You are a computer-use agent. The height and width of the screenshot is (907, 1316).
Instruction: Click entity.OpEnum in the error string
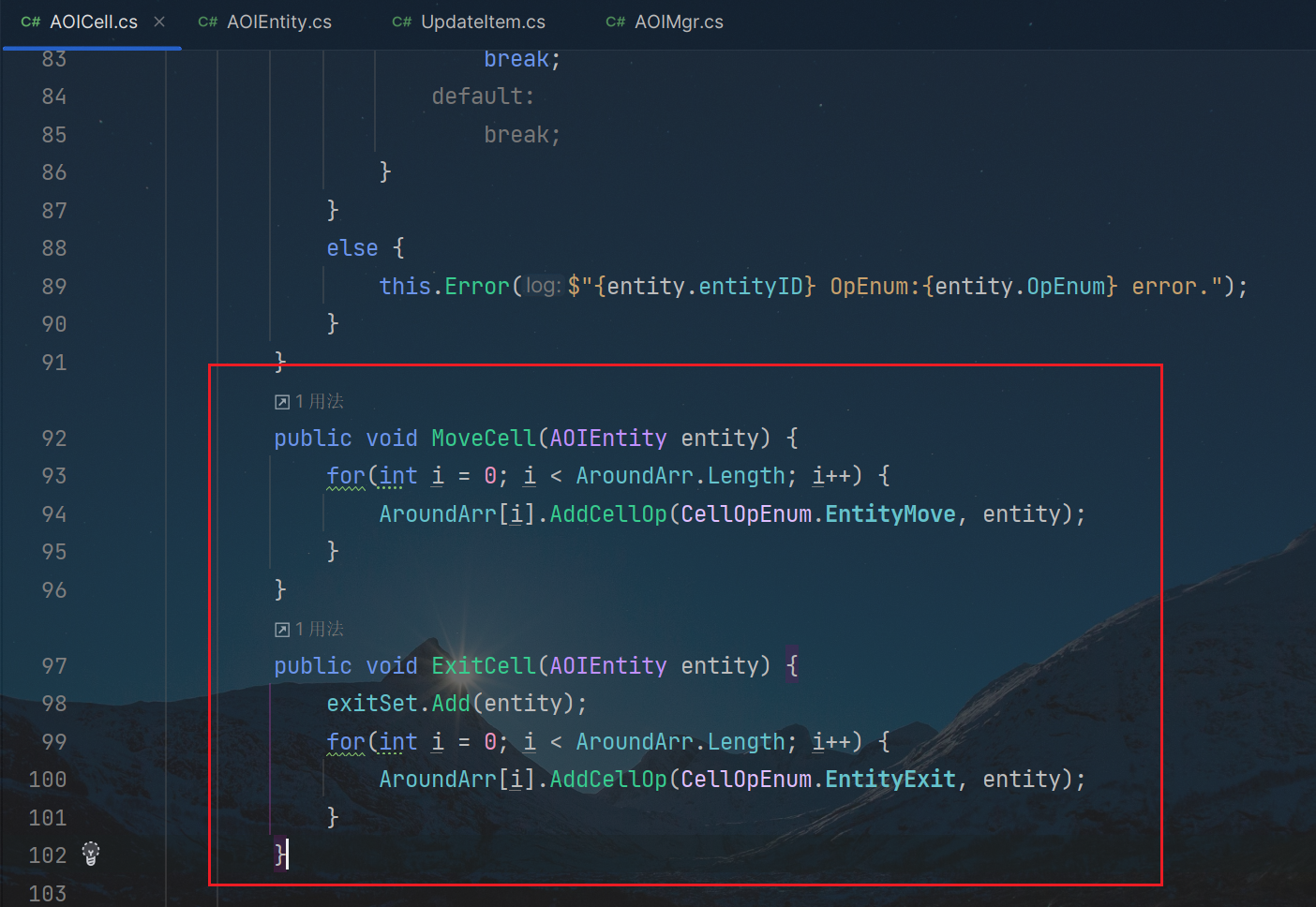(x=1020, y=286)
